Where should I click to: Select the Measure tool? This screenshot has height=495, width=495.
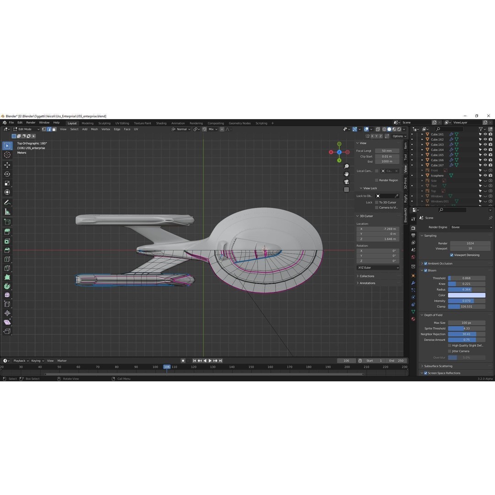[7, 212]
